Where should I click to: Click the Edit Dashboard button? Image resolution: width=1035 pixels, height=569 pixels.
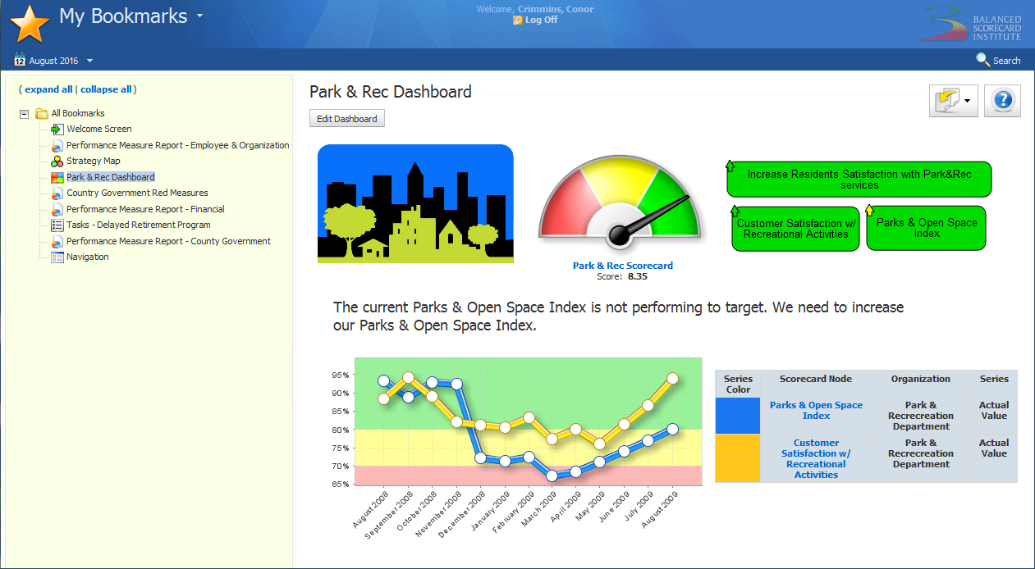(x=346, y=119)
